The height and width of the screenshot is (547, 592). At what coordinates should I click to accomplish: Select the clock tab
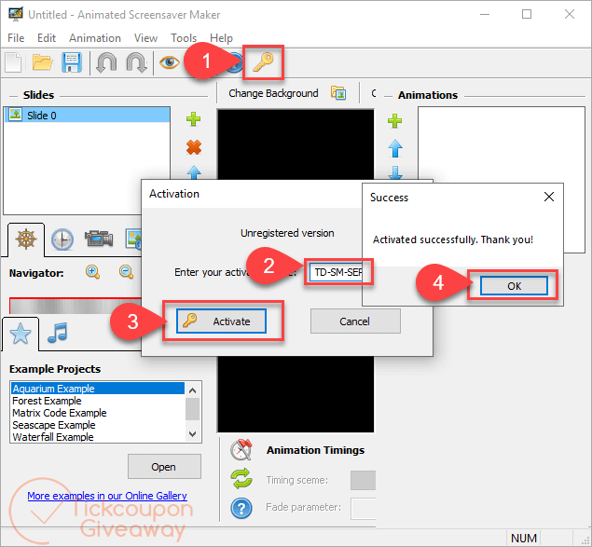click(x=62, y=239)
